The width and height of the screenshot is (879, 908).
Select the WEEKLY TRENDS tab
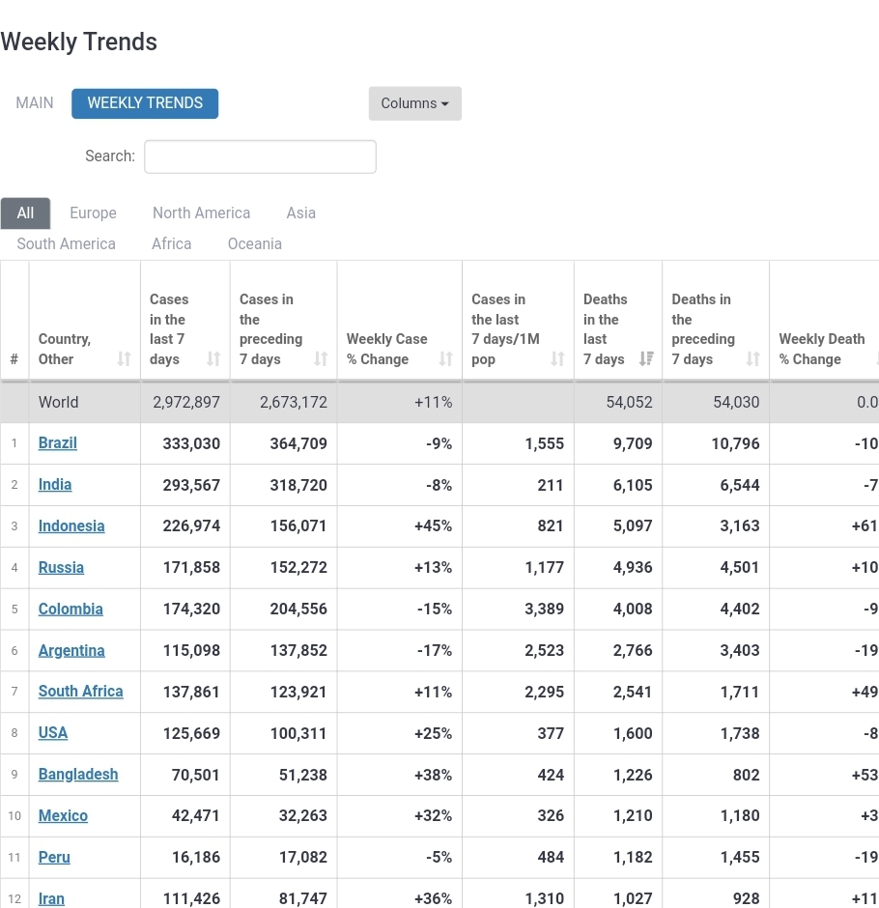click(x=145, y=103)
